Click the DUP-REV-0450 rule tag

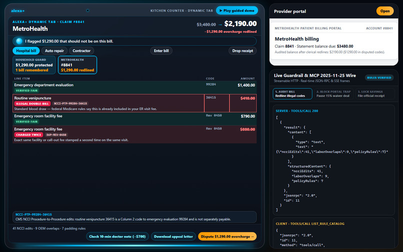56,134
